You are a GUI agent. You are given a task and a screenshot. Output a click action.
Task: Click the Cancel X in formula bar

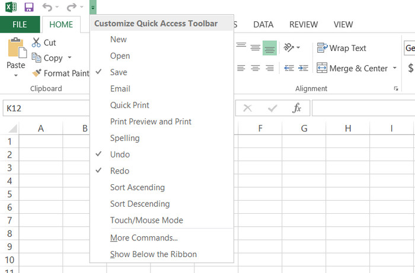(247, 108)
